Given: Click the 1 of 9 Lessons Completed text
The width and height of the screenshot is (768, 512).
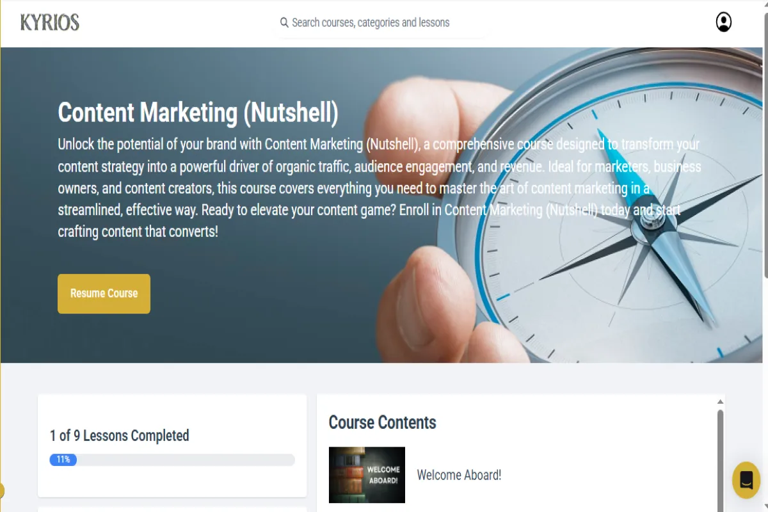Looking at the screenshot, I should [120, 436].
